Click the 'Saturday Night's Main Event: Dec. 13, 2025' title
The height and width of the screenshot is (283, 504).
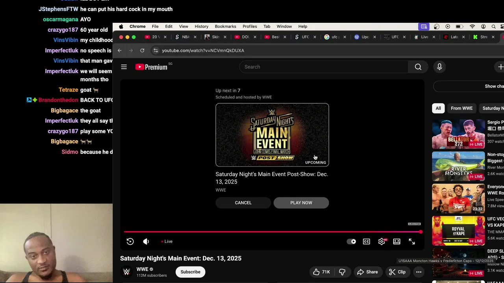click(x=181, y=258)
